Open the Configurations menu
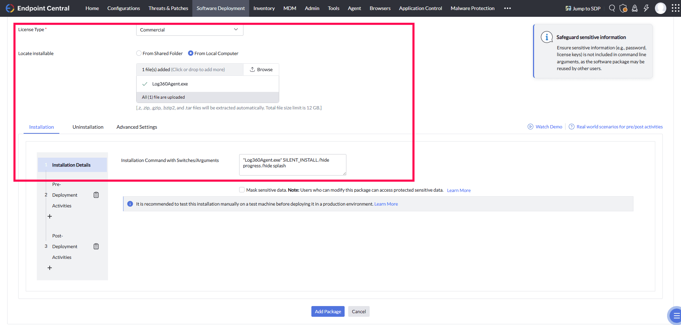This screenshot has height=325, width=681. (x=124, y=8)
